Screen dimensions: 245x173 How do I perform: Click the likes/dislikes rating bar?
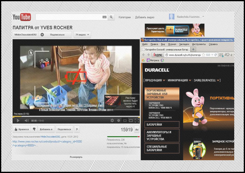(123, 137)
